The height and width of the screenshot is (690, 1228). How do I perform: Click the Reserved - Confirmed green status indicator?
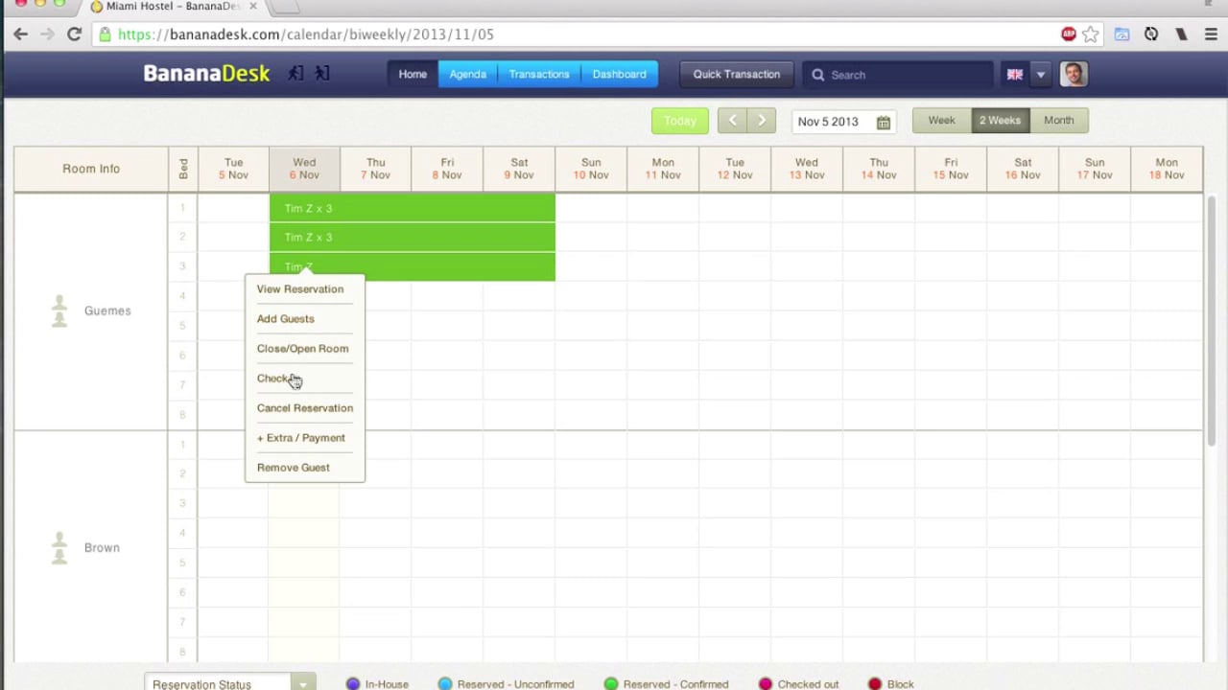tap(611, 684)
